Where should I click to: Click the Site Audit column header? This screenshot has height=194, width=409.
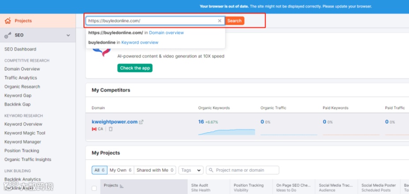(x=201, y=188)
